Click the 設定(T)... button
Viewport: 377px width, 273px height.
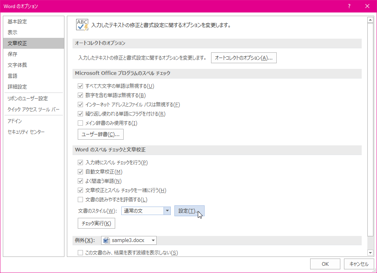[x=189, y=211]
